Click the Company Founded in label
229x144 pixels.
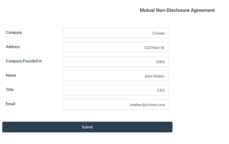(x=24, y=61)
